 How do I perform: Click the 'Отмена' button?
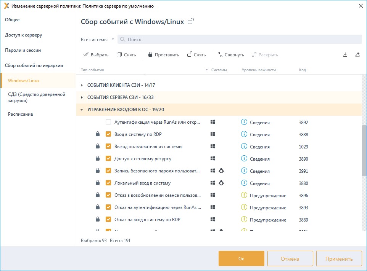[x=290, y=259]
